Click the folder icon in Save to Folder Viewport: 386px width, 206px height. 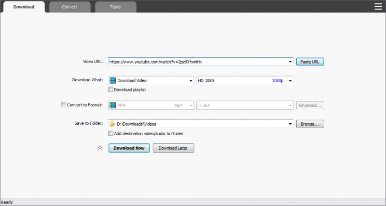click(112, 124)
